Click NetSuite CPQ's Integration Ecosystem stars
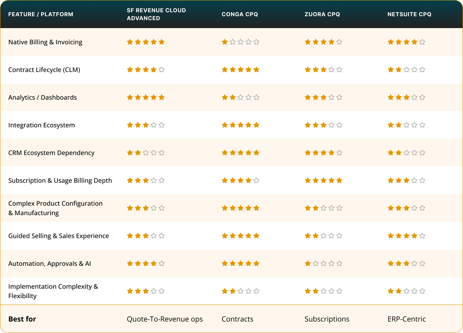This screenshot has width=463, height=333. pyautogui.click(x=406, y=125)
